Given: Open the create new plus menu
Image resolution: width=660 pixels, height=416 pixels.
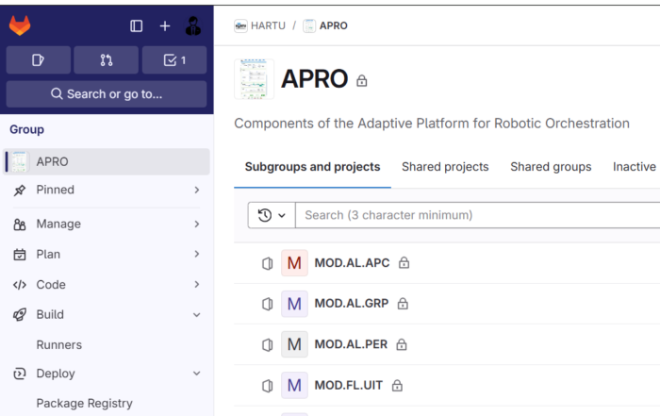Looking at the screenshot, I should 165,26.
